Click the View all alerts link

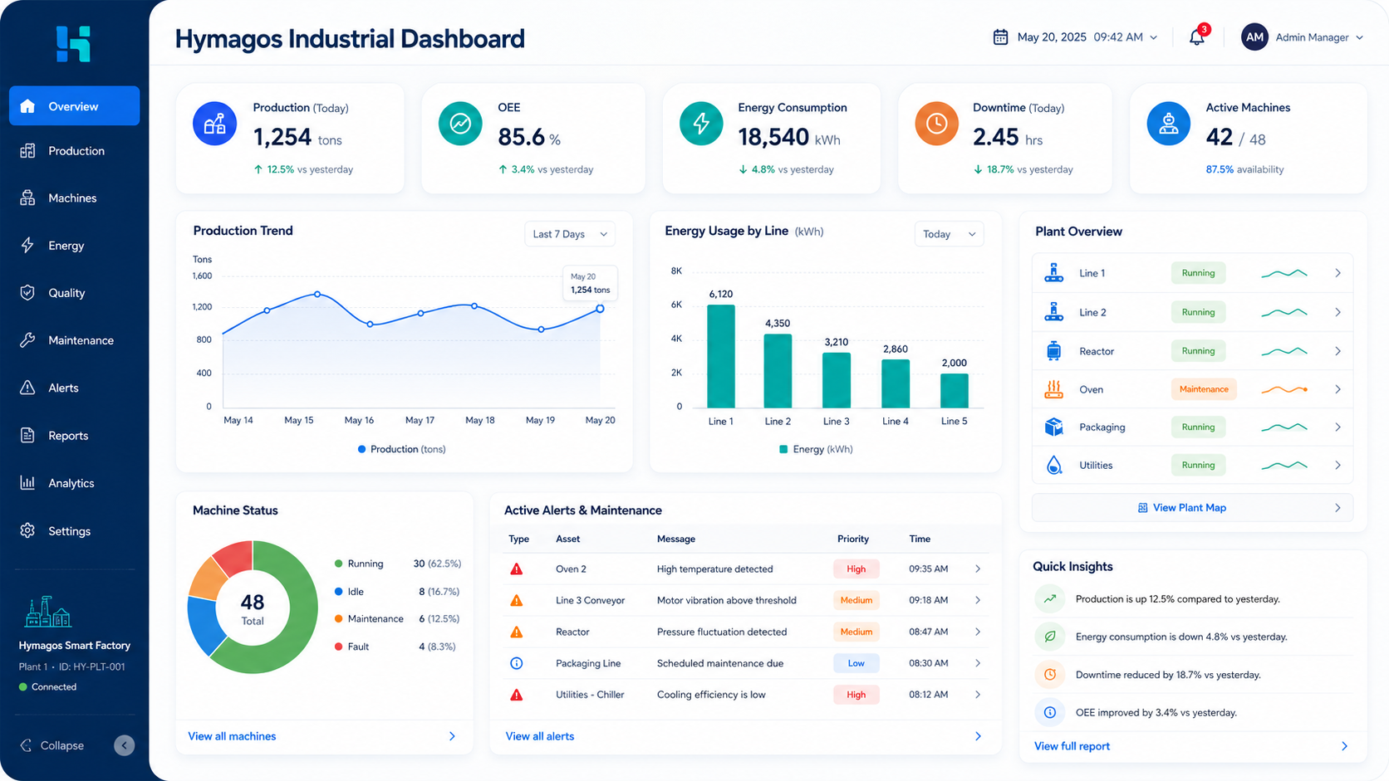tap(540, 736)
